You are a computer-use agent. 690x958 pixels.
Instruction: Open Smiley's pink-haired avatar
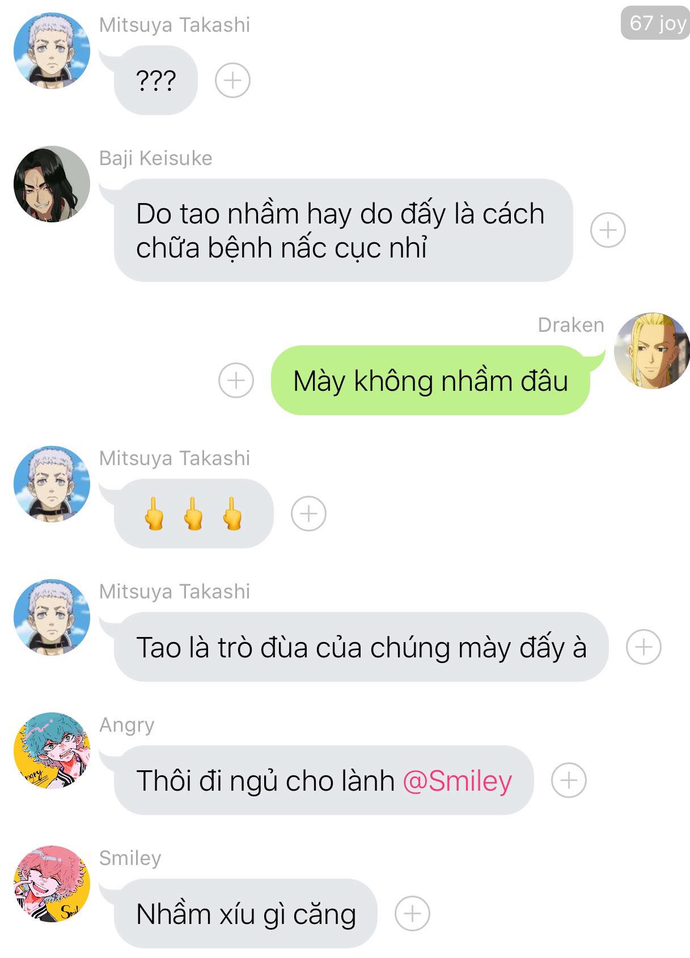pyautogui.click(x=52, y=884)
